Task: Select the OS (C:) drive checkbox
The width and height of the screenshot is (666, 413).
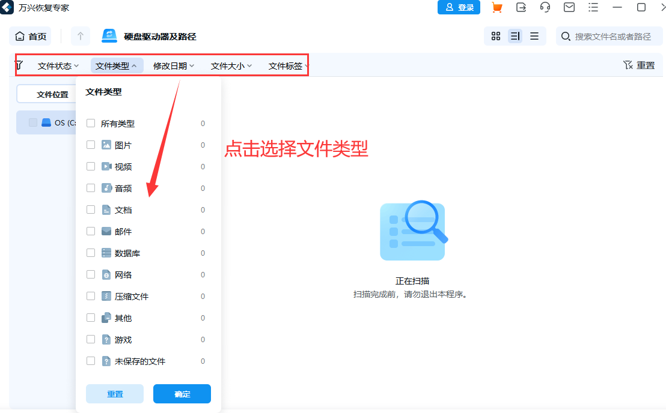Action: click(33, 122)
